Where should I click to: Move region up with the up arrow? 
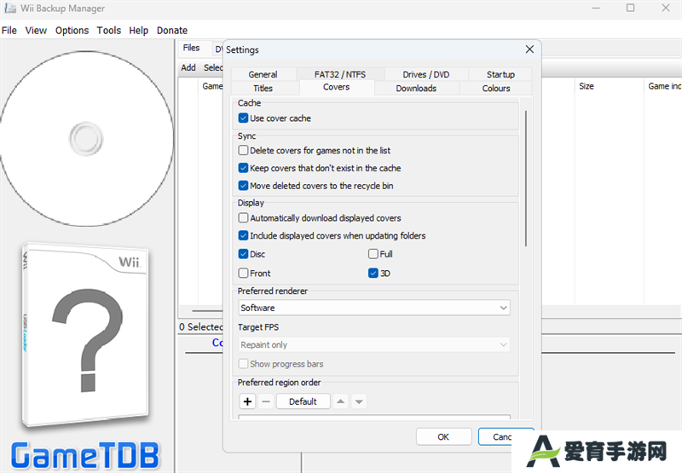[x=340, y=401]
